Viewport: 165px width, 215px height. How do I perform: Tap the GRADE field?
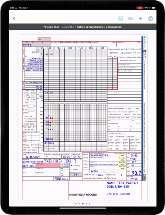pos(31,113)
